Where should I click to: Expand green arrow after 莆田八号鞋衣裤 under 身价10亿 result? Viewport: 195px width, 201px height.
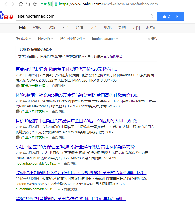[47, 138]
